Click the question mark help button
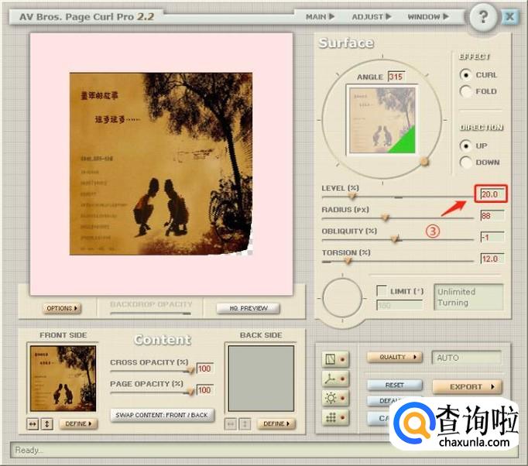 [483, 16]
